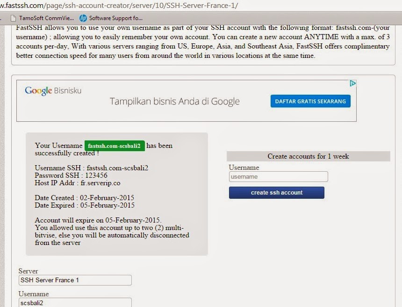Click the Date Expired 05-February-2015 text
This screenshot has width=402, height=307.
click(85, 205)
